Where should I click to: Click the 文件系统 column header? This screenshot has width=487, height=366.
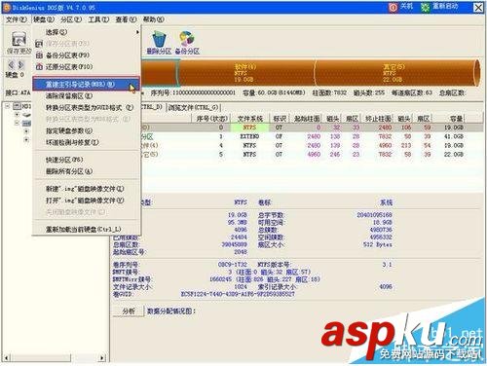(249, 119)
